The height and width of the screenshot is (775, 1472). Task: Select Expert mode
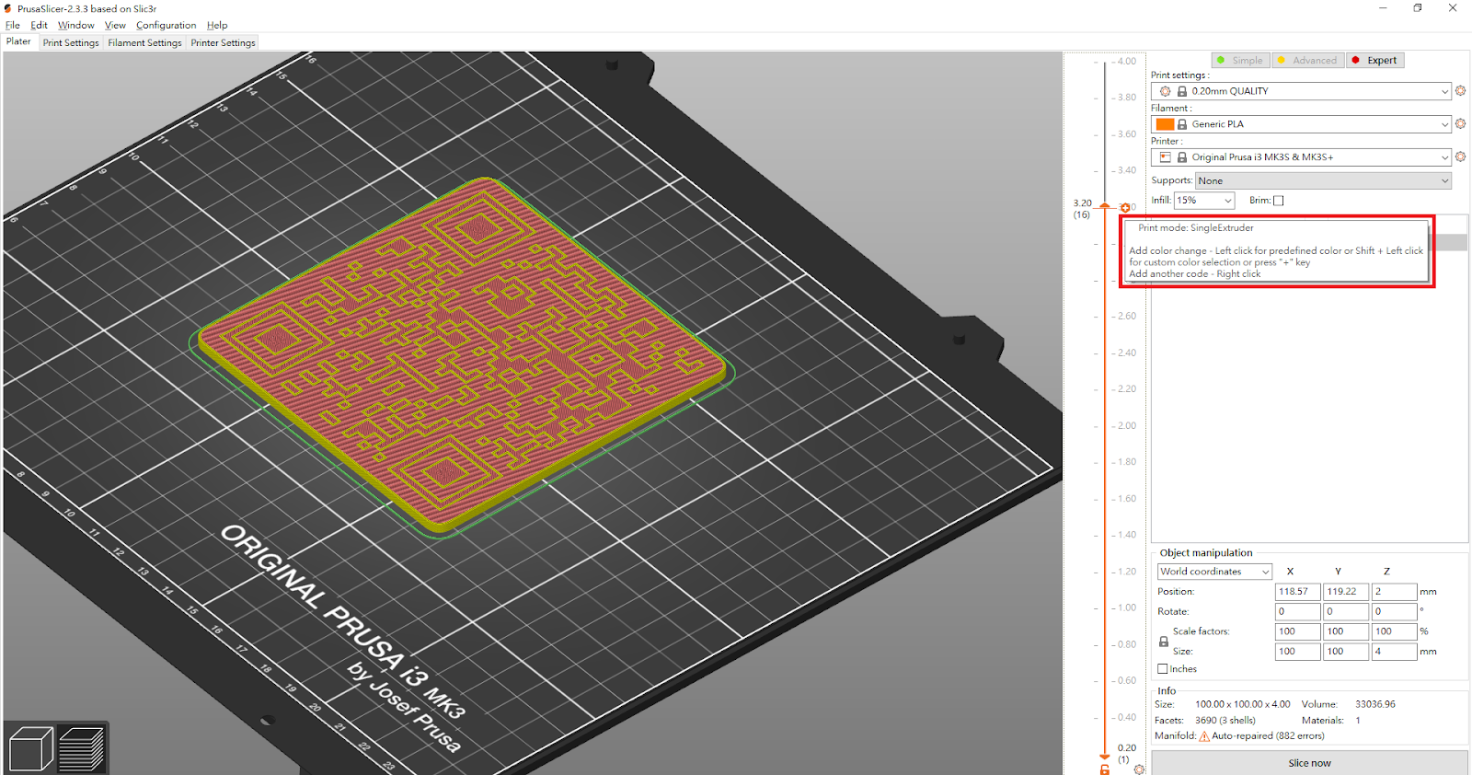1375,61
